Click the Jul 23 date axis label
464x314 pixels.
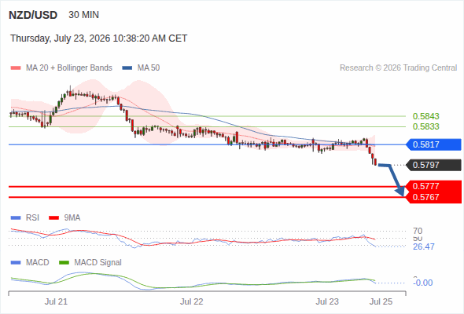327,302
